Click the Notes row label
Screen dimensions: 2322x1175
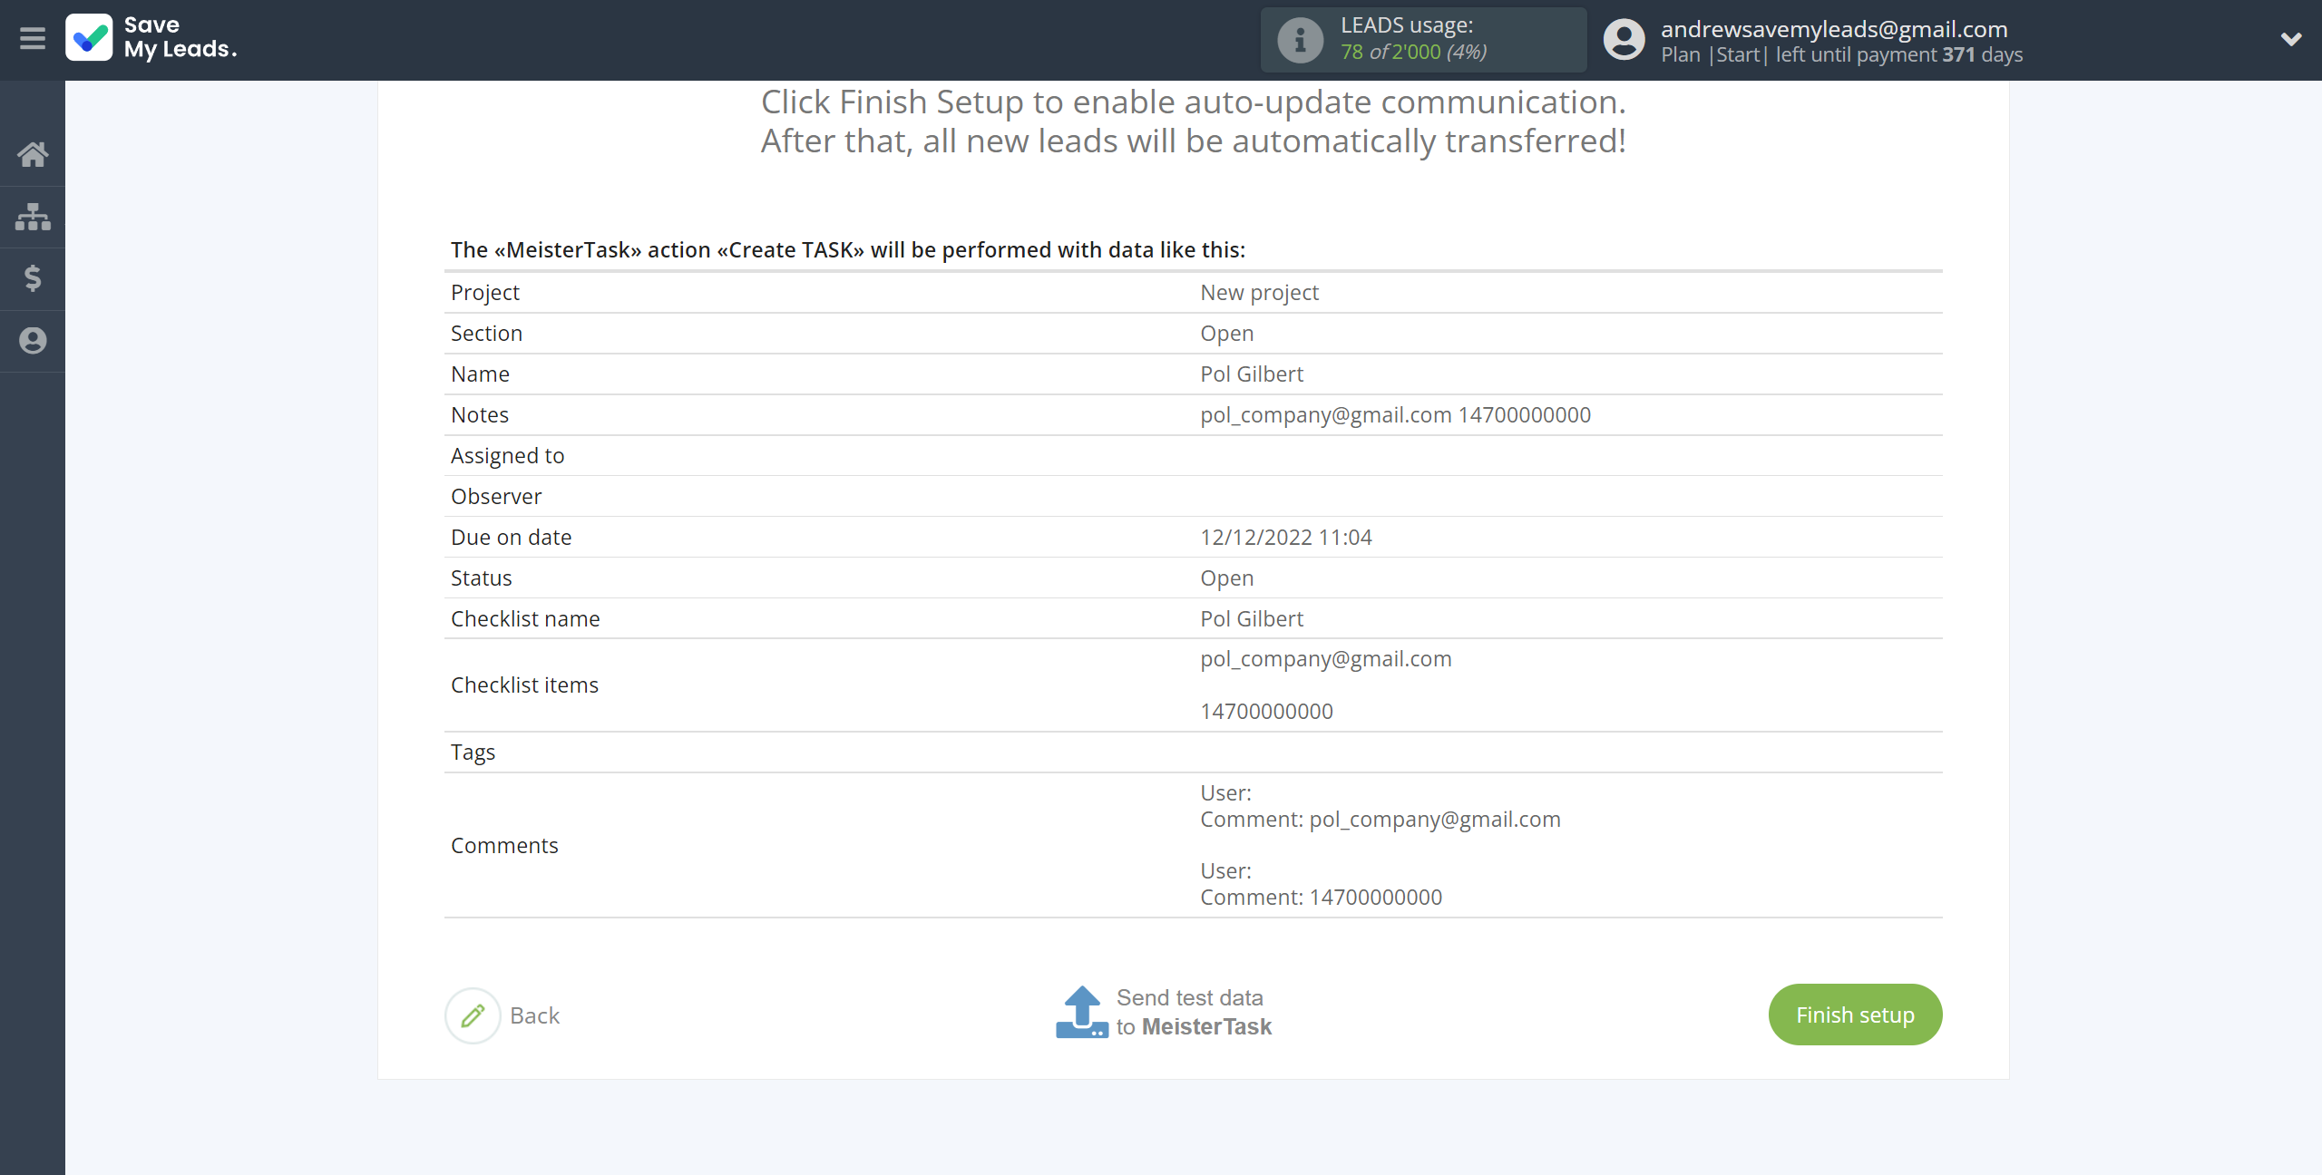pos(480,415)
